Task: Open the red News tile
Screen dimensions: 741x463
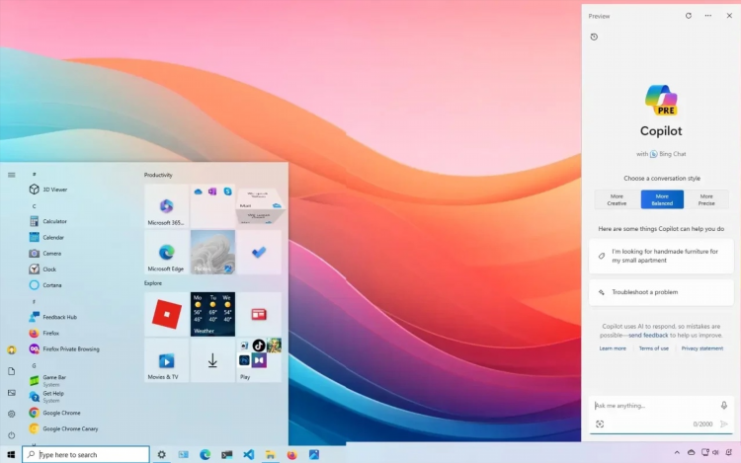Action: [259, 314]
